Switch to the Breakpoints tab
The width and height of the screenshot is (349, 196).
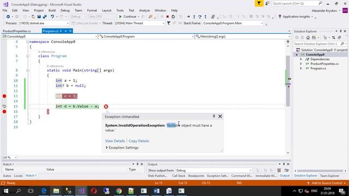tap(196, 176)
